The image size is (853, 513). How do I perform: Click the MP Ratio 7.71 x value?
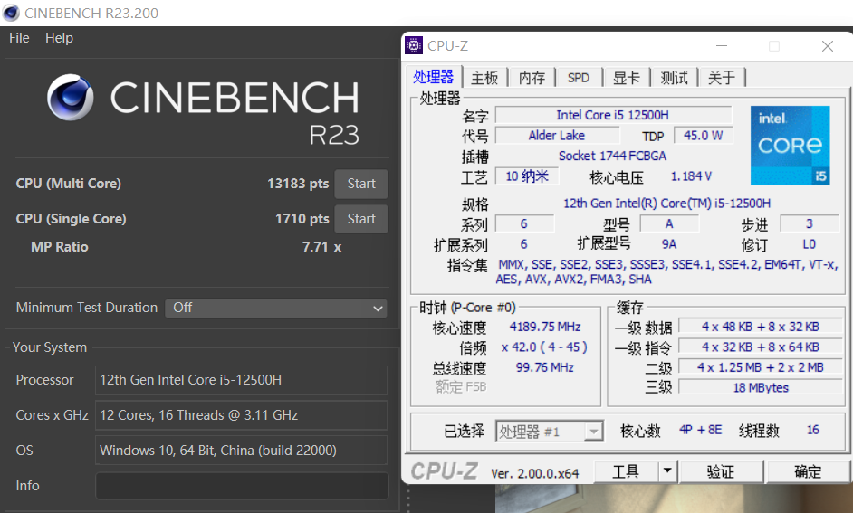pos(321,247)
